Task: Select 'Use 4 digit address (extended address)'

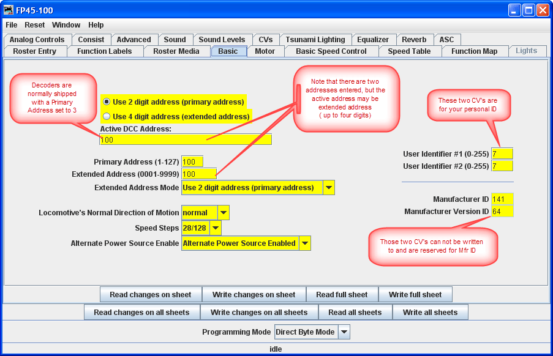Action: click(x=107, y=116)
